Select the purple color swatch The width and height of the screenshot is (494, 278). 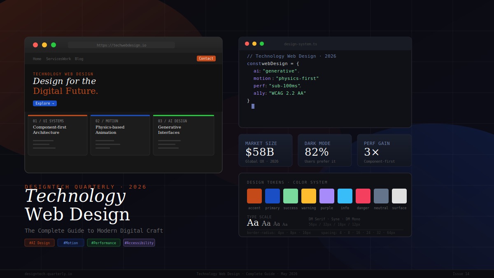(x=327, y=196)
